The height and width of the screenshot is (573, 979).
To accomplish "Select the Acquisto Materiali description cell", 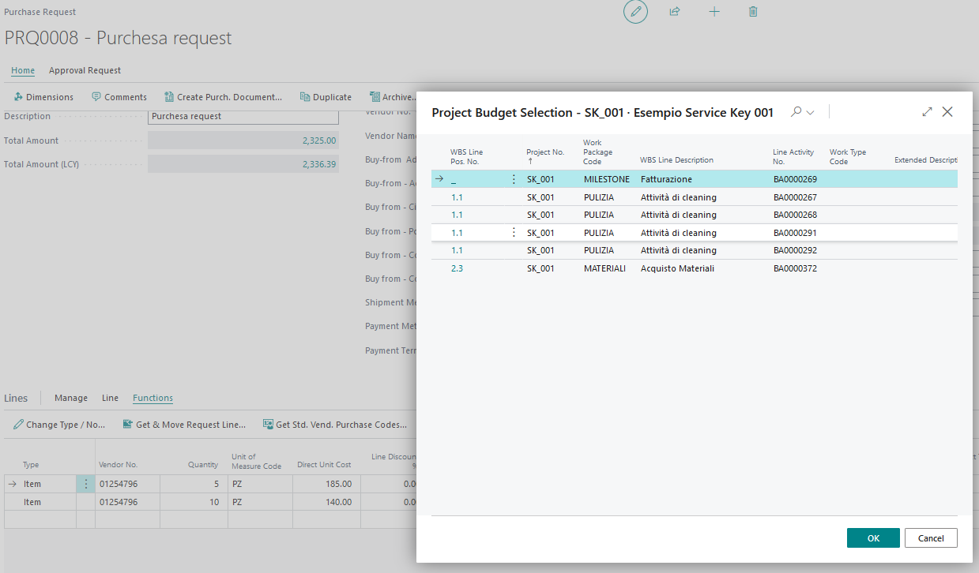I will [x=677, y=268].
